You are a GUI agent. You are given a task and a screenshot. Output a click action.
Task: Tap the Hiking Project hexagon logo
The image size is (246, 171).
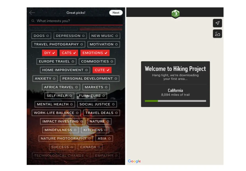coord(175,14)
